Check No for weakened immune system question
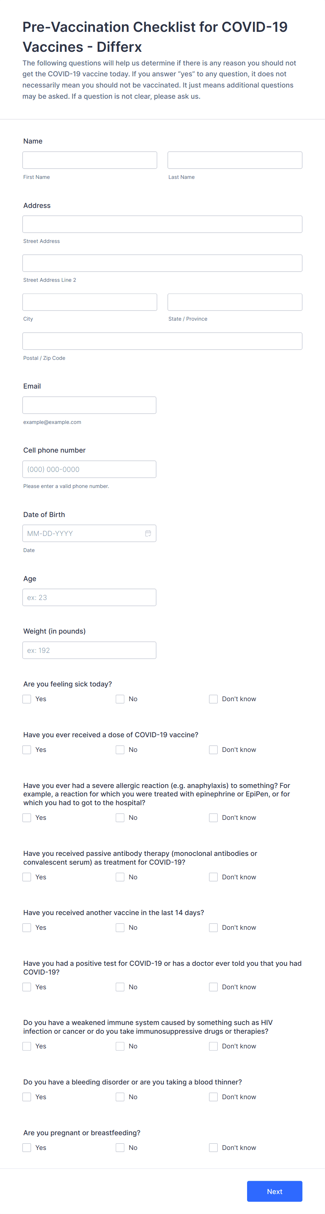 tap(120, 1046)
